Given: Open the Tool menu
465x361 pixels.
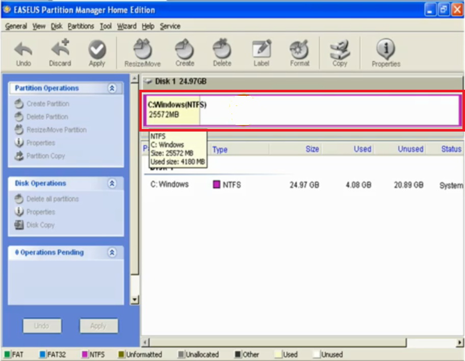Looking at the screenshot, I should (x=106, y=26).
